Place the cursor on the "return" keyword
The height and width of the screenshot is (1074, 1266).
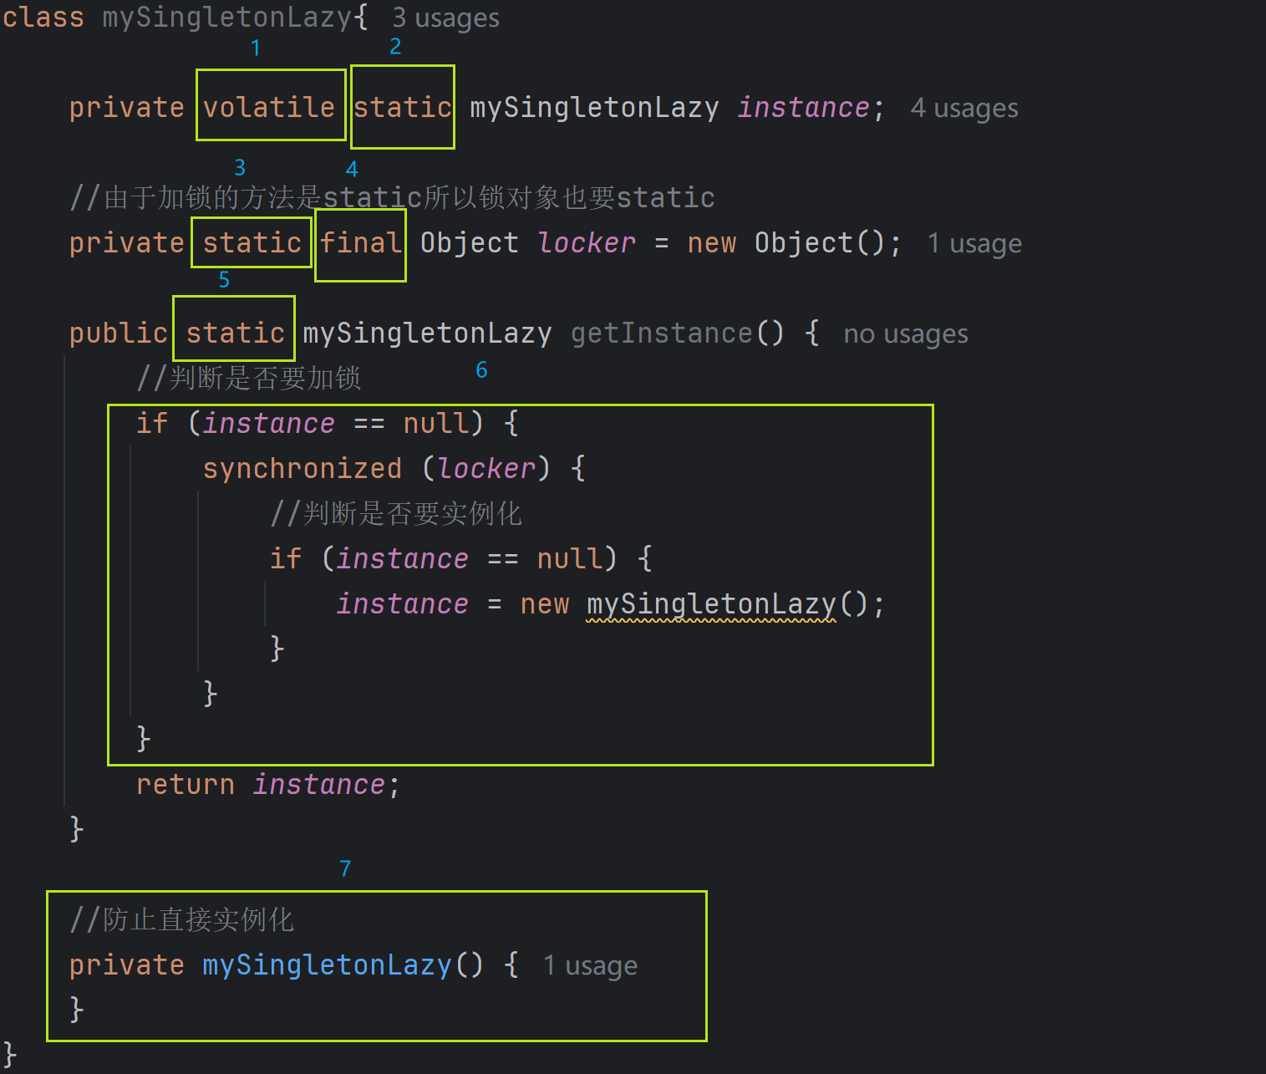186,784
